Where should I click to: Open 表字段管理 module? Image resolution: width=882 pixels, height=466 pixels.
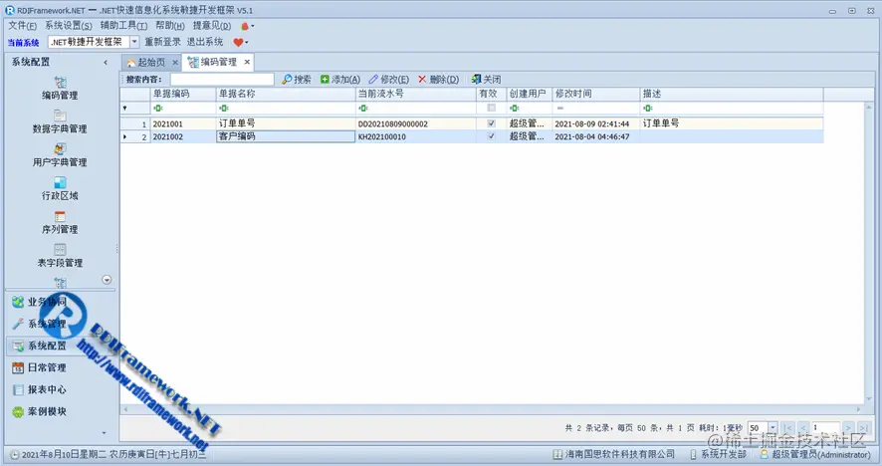click(x=60, y=256)
